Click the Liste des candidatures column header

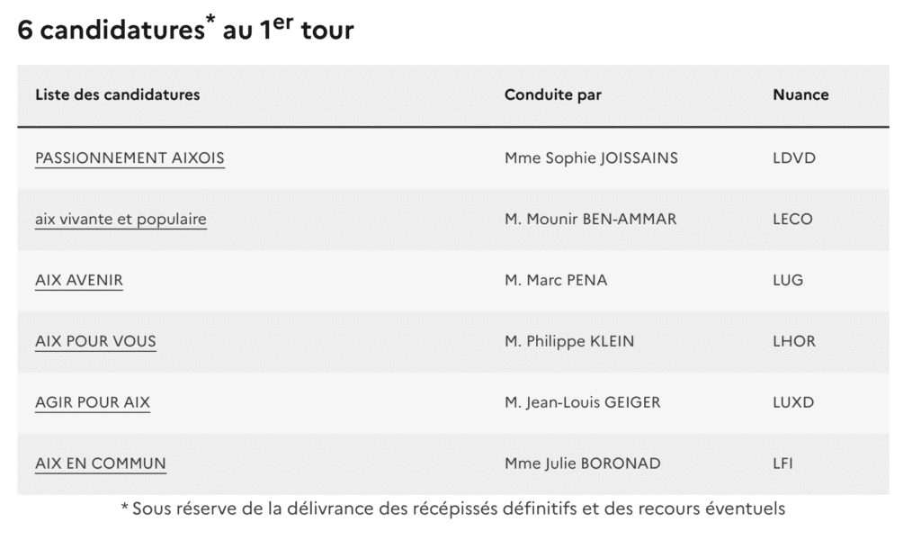[x=118, y=94]
